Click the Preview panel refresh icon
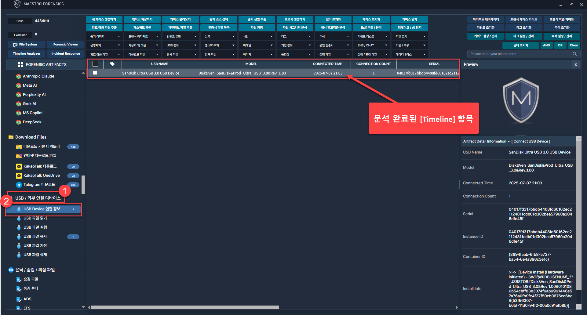This screenshot has height=315, width=587. (576, 64)
